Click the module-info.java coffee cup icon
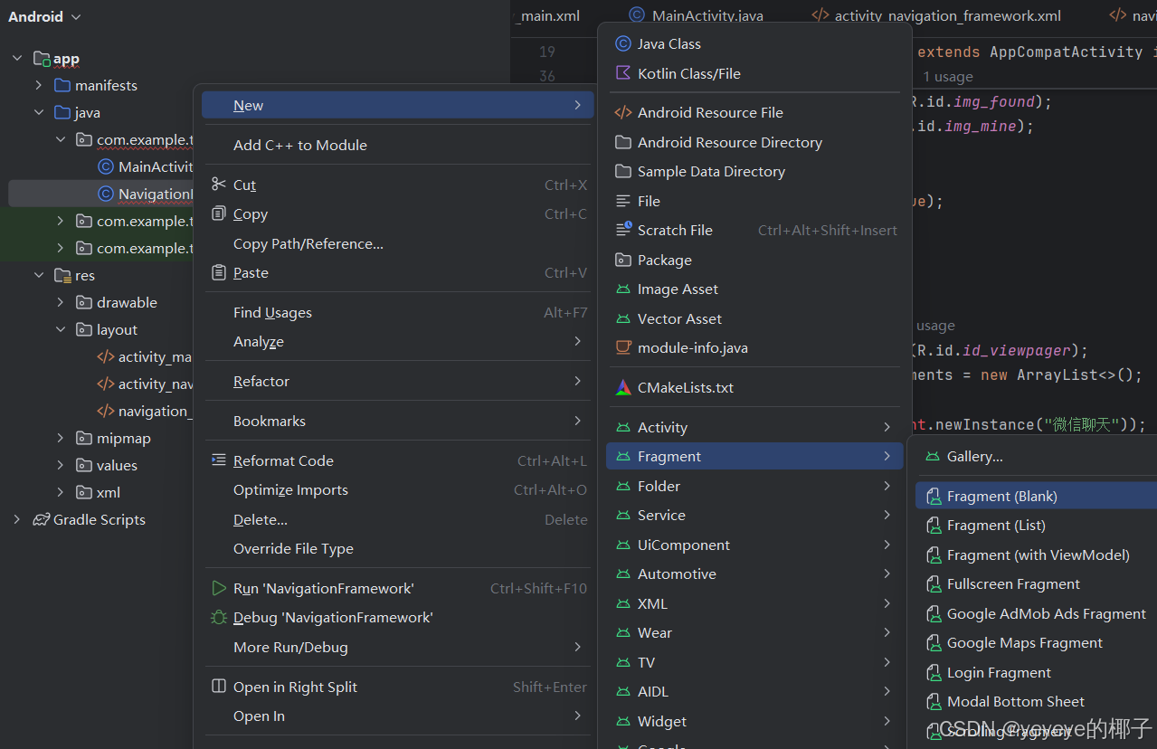This screenshot has height=749, width=1157. pos(622,347)
